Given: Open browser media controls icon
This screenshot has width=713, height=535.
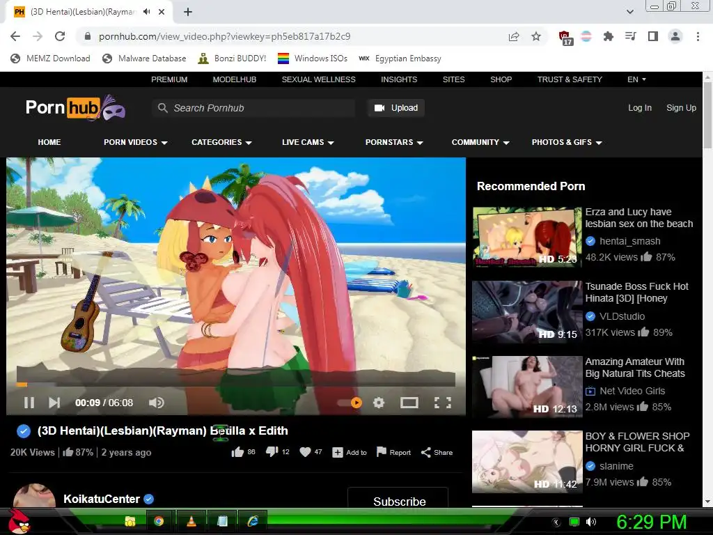Looking at the screenshot, I should pos(630,36).
